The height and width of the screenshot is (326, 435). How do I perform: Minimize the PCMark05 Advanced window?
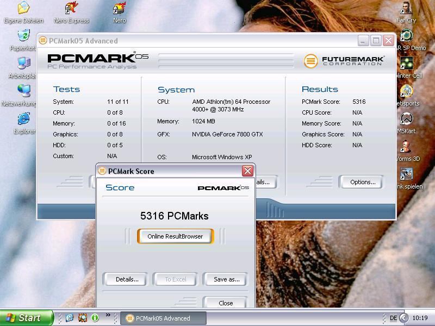click(363, 40)
